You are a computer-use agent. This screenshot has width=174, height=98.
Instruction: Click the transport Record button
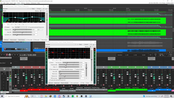click(7, 55)
